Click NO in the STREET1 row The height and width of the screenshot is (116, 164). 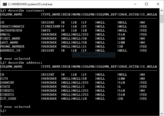[143, 90]
